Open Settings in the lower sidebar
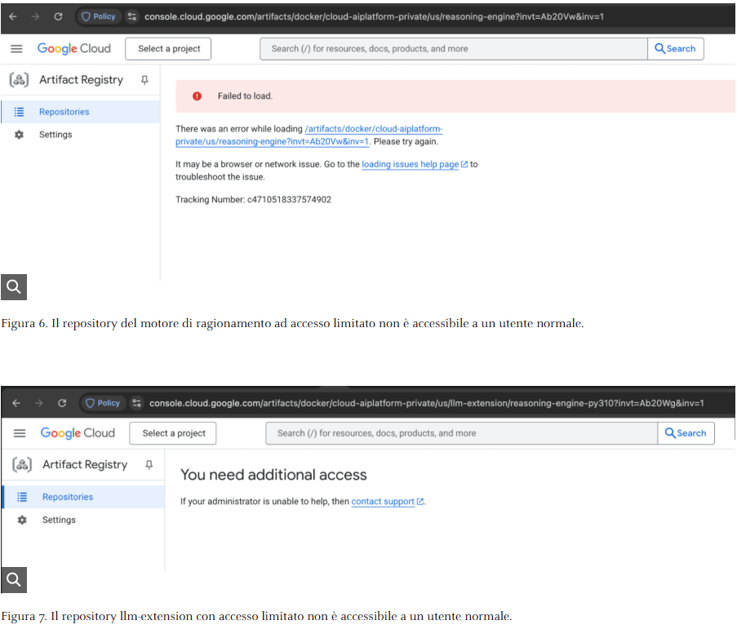This screenshot has width=737, height=629. pyautogui.click(x=59, y=520)
